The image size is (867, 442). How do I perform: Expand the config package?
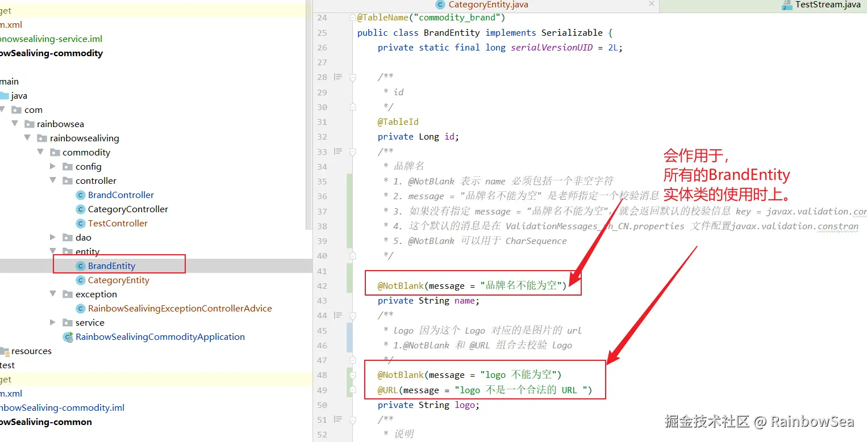coord(53,166)
